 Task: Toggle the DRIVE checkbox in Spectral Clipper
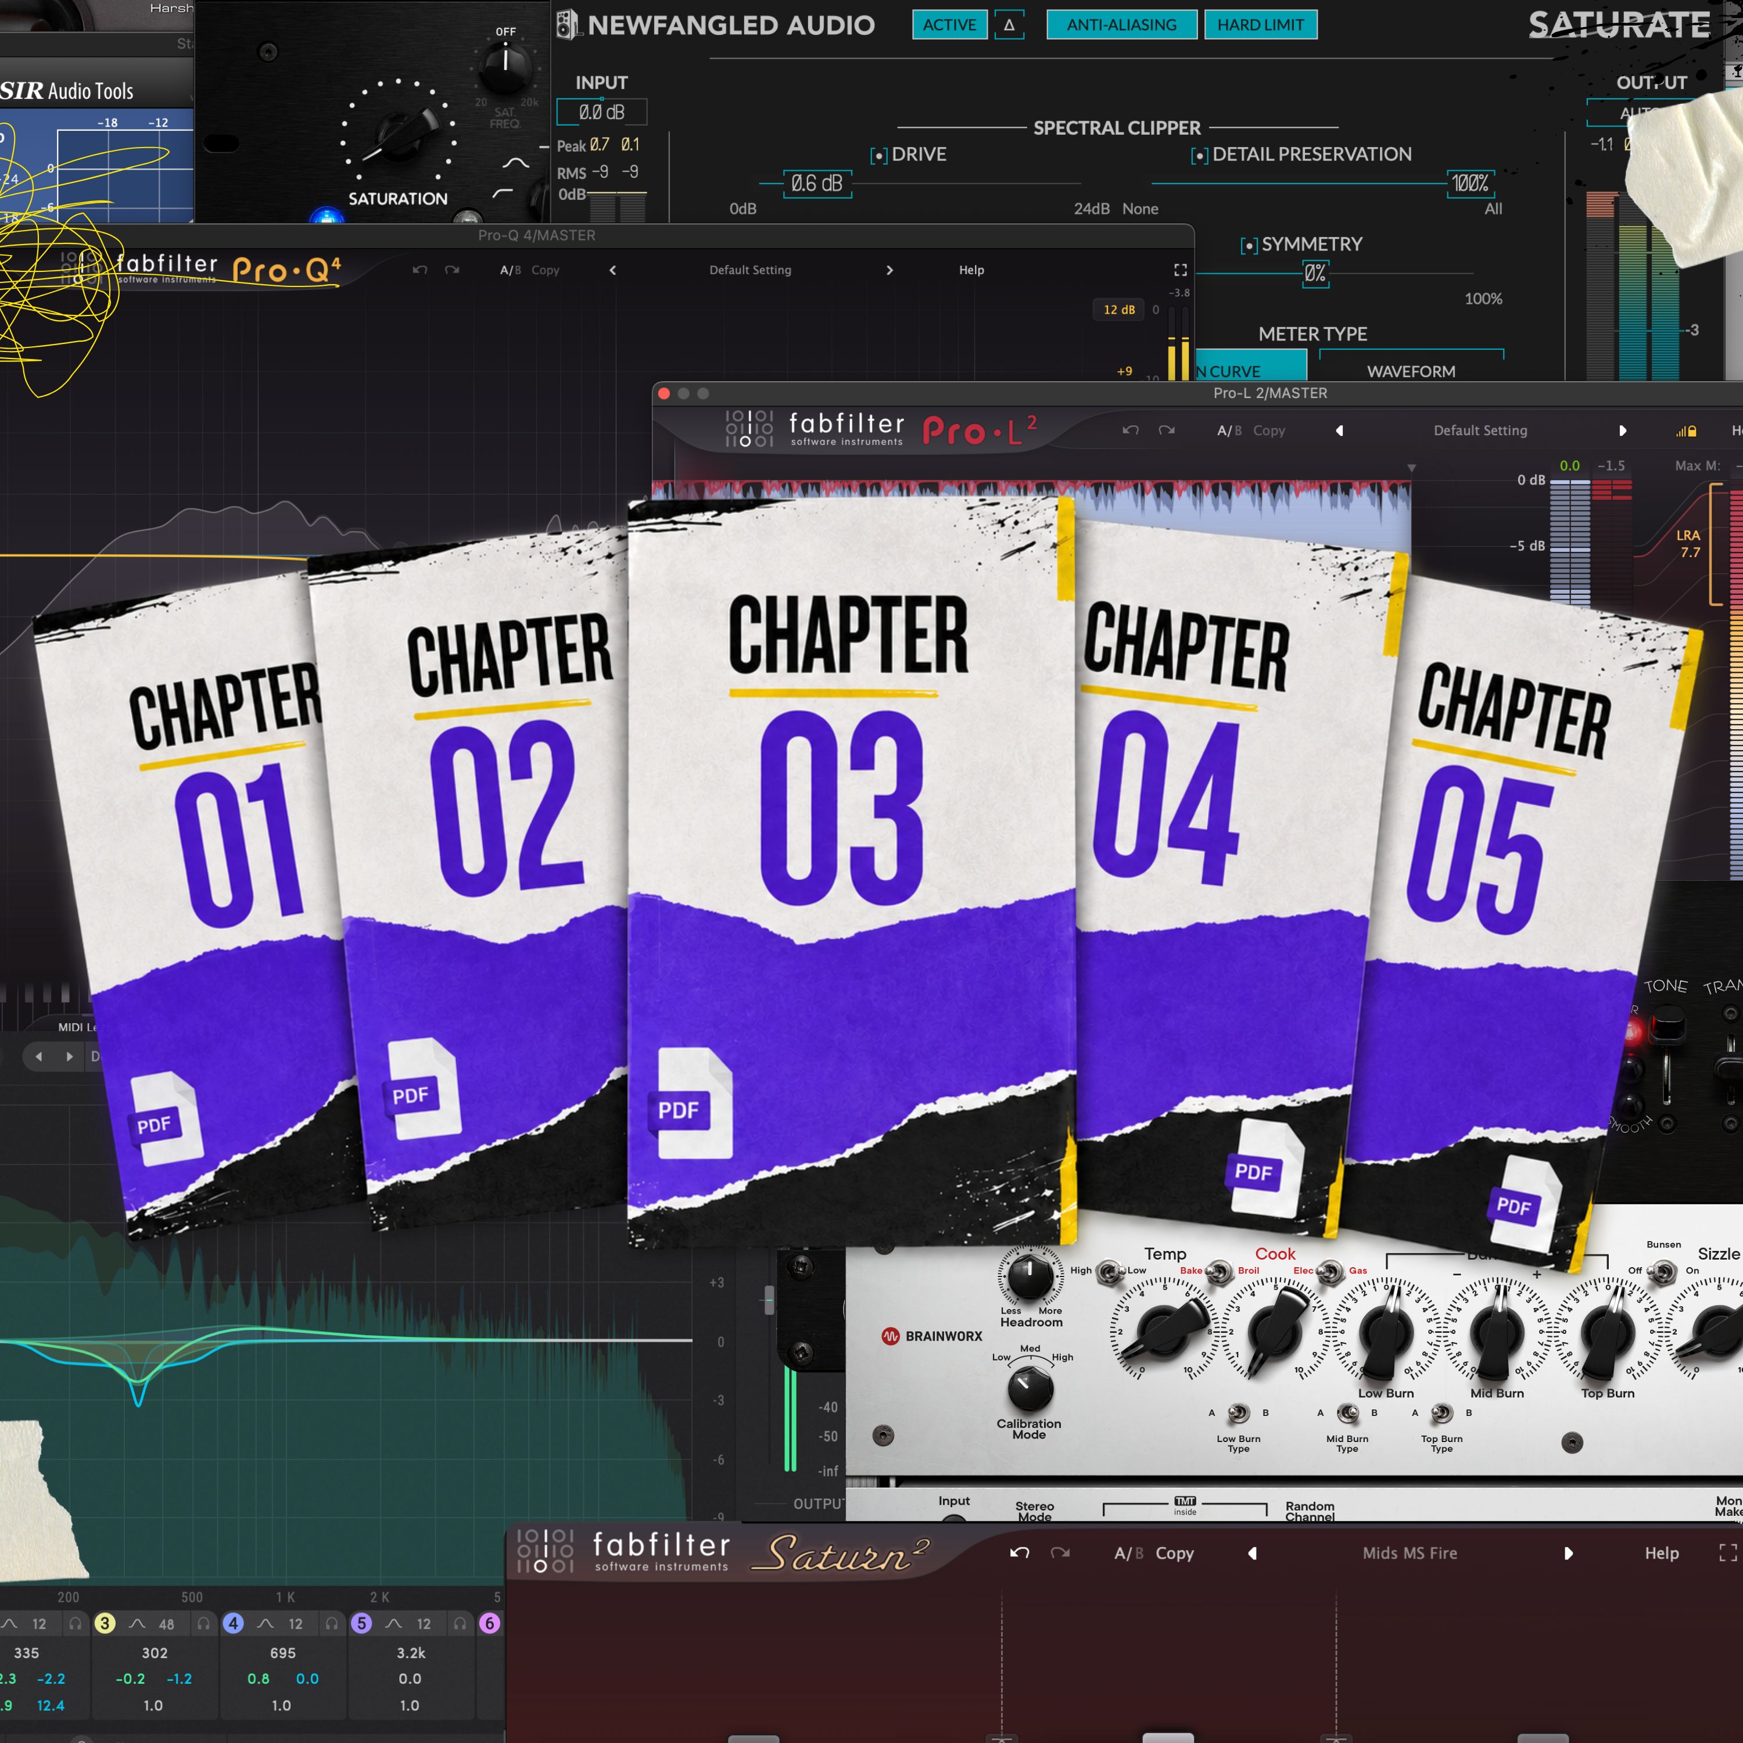pyautogui.click(x=878, y=156)
